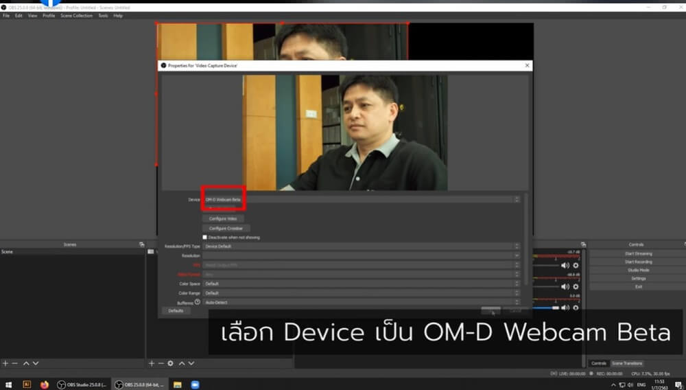The image size is (686, 390).
Task: Move the selected source down with the arrow
Action: 191,363
